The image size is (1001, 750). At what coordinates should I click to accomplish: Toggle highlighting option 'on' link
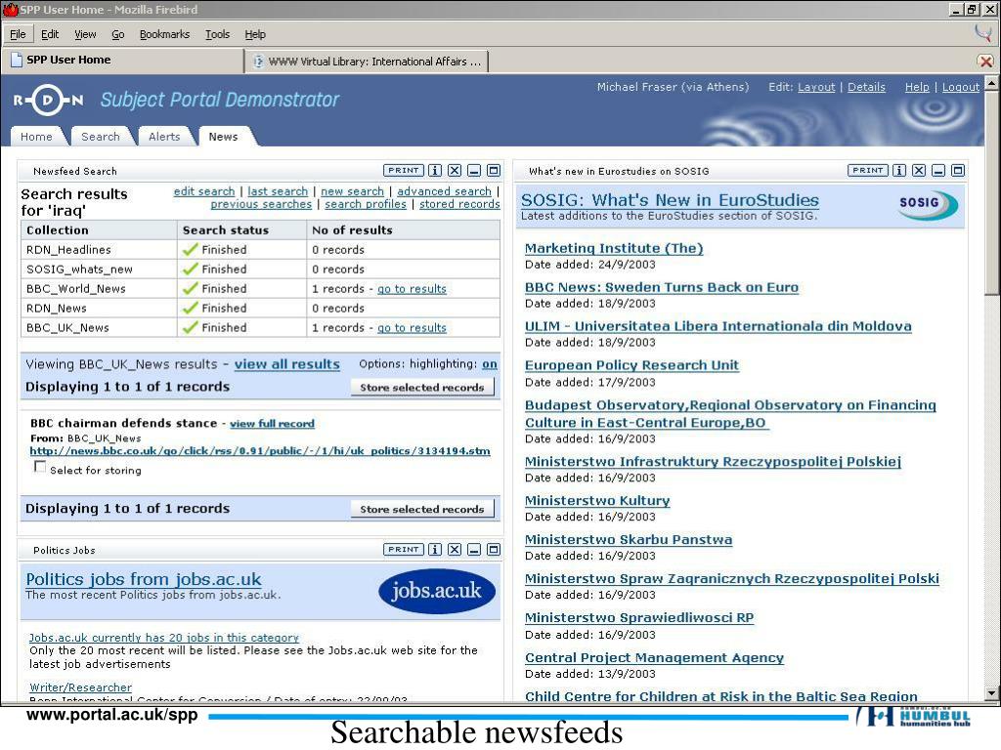[490, 364]
